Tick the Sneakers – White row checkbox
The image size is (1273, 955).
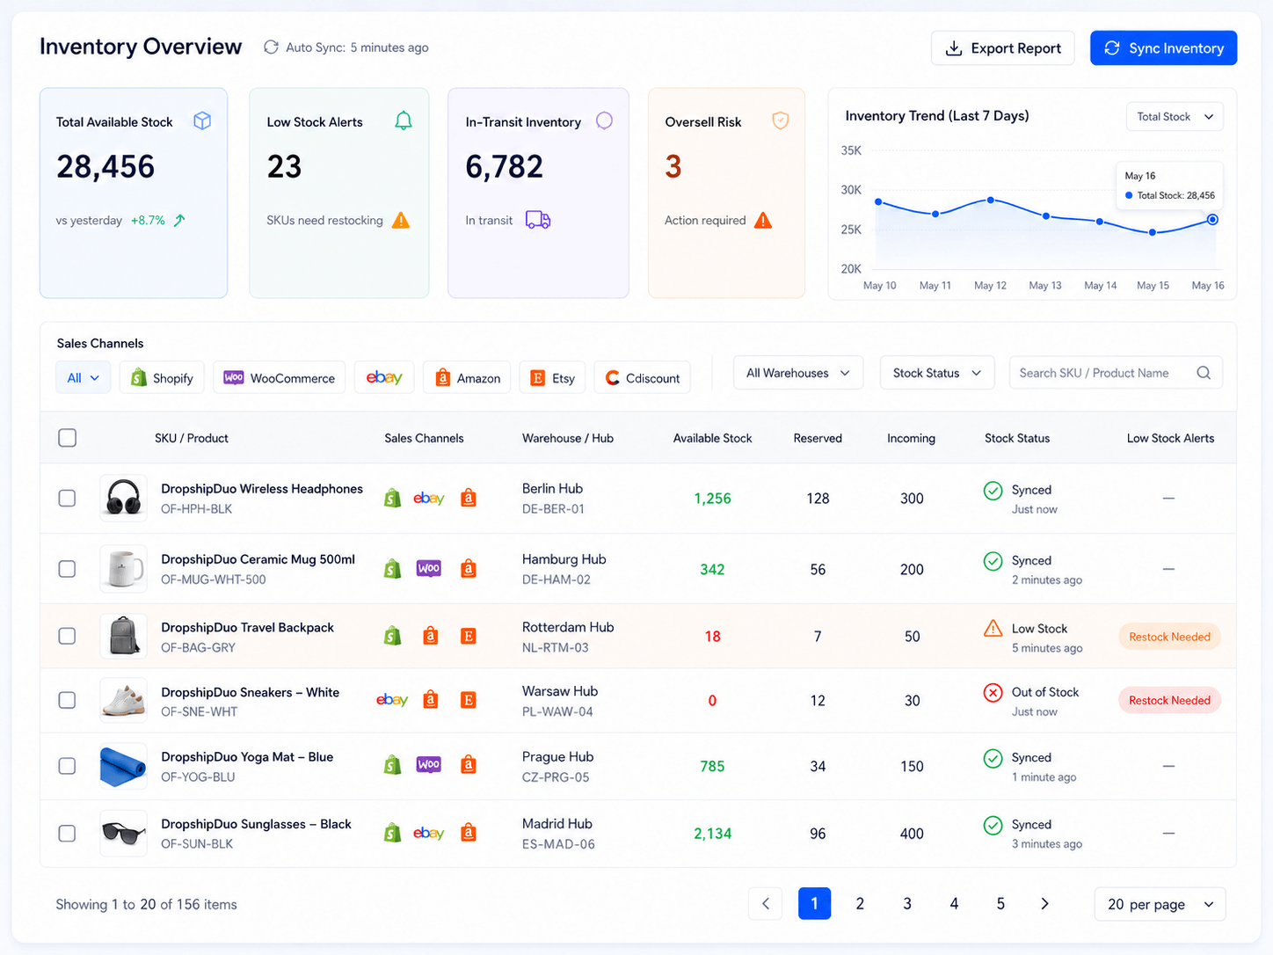coord(67,700)
